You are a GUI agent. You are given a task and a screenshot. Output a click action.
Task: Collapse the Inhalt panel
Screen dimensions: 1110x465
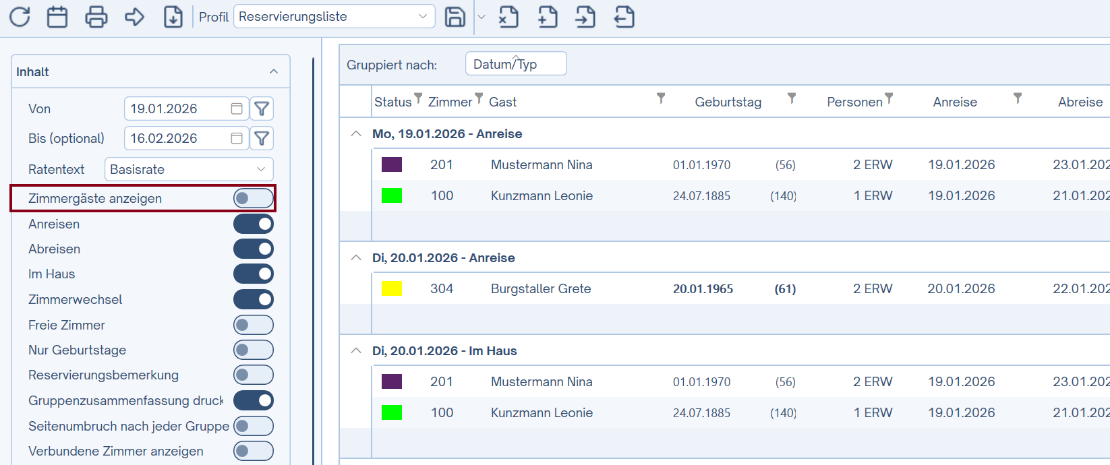point(274,71)
